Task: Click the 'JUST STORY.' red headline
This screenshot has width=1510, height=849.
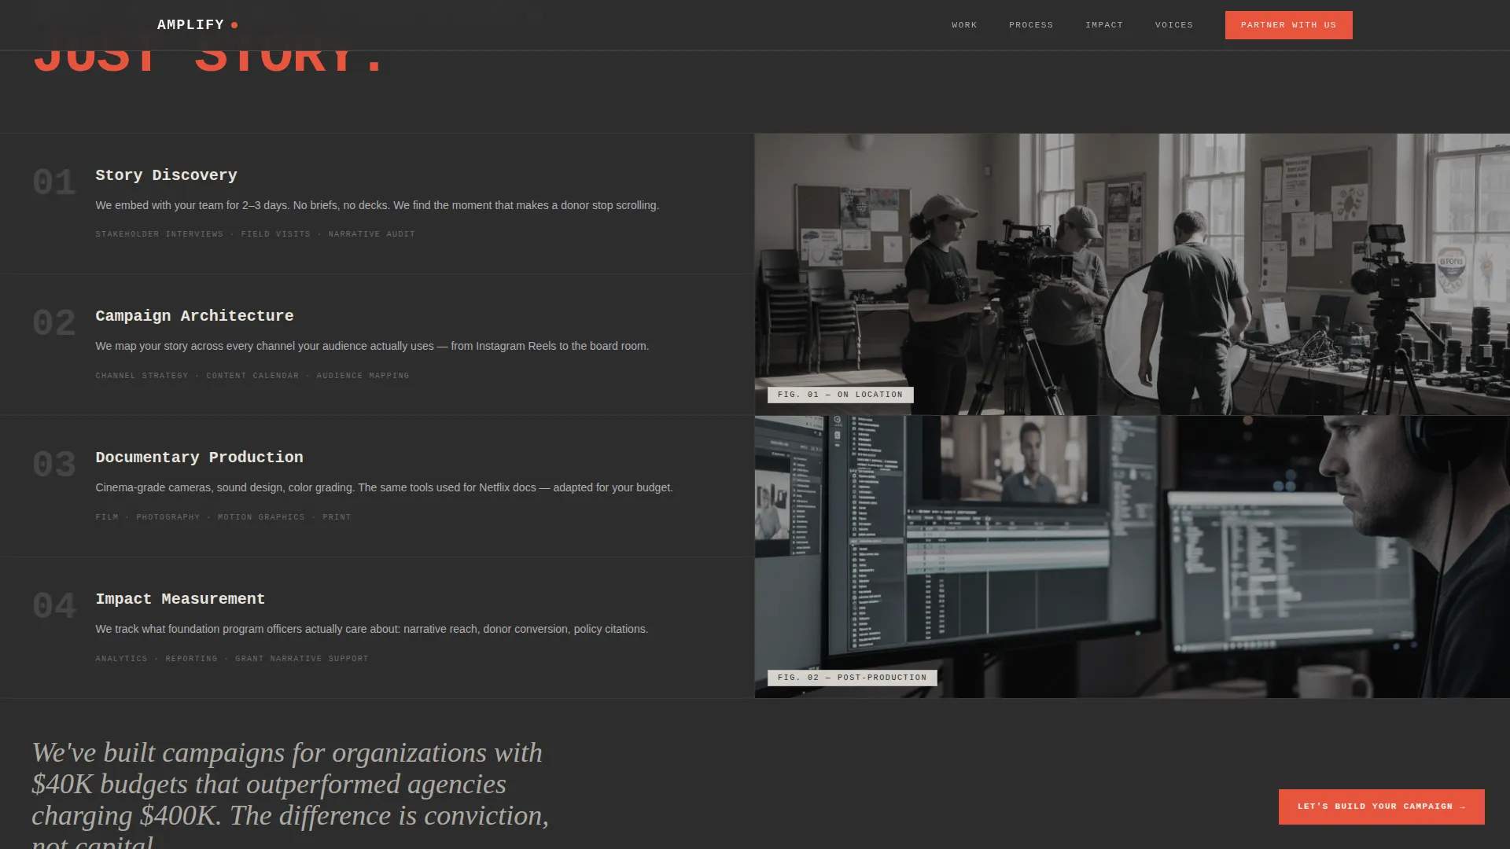Action: (x=209, y=63)
